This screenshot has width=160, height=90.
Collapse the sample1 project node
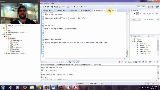click(2, 34)
